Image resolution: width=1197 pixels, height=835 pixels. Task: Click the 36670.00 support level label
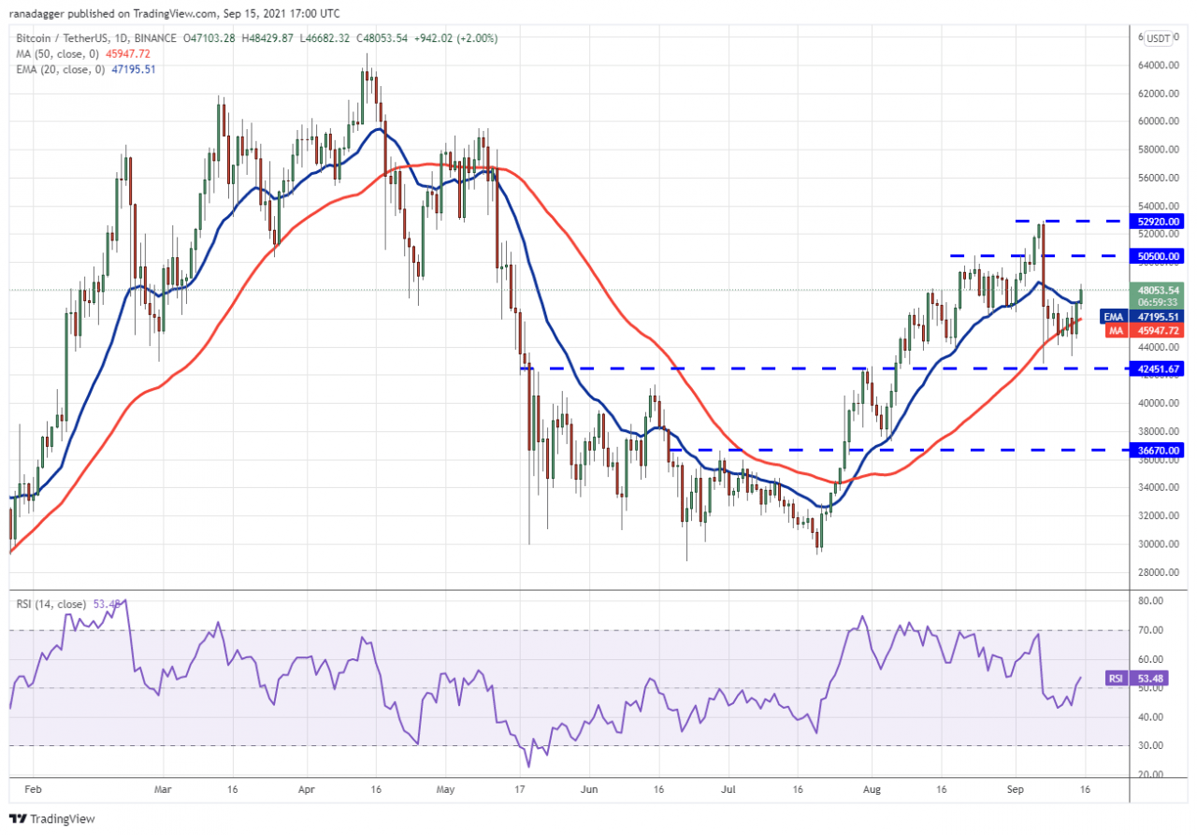[x=1158, y=450]
